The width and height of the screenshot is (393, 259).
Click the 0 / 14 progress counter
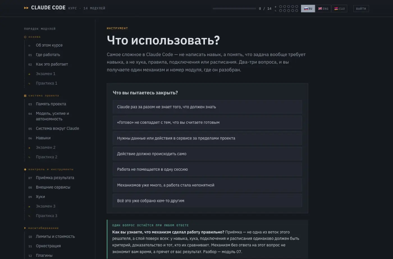click(265, 9)
